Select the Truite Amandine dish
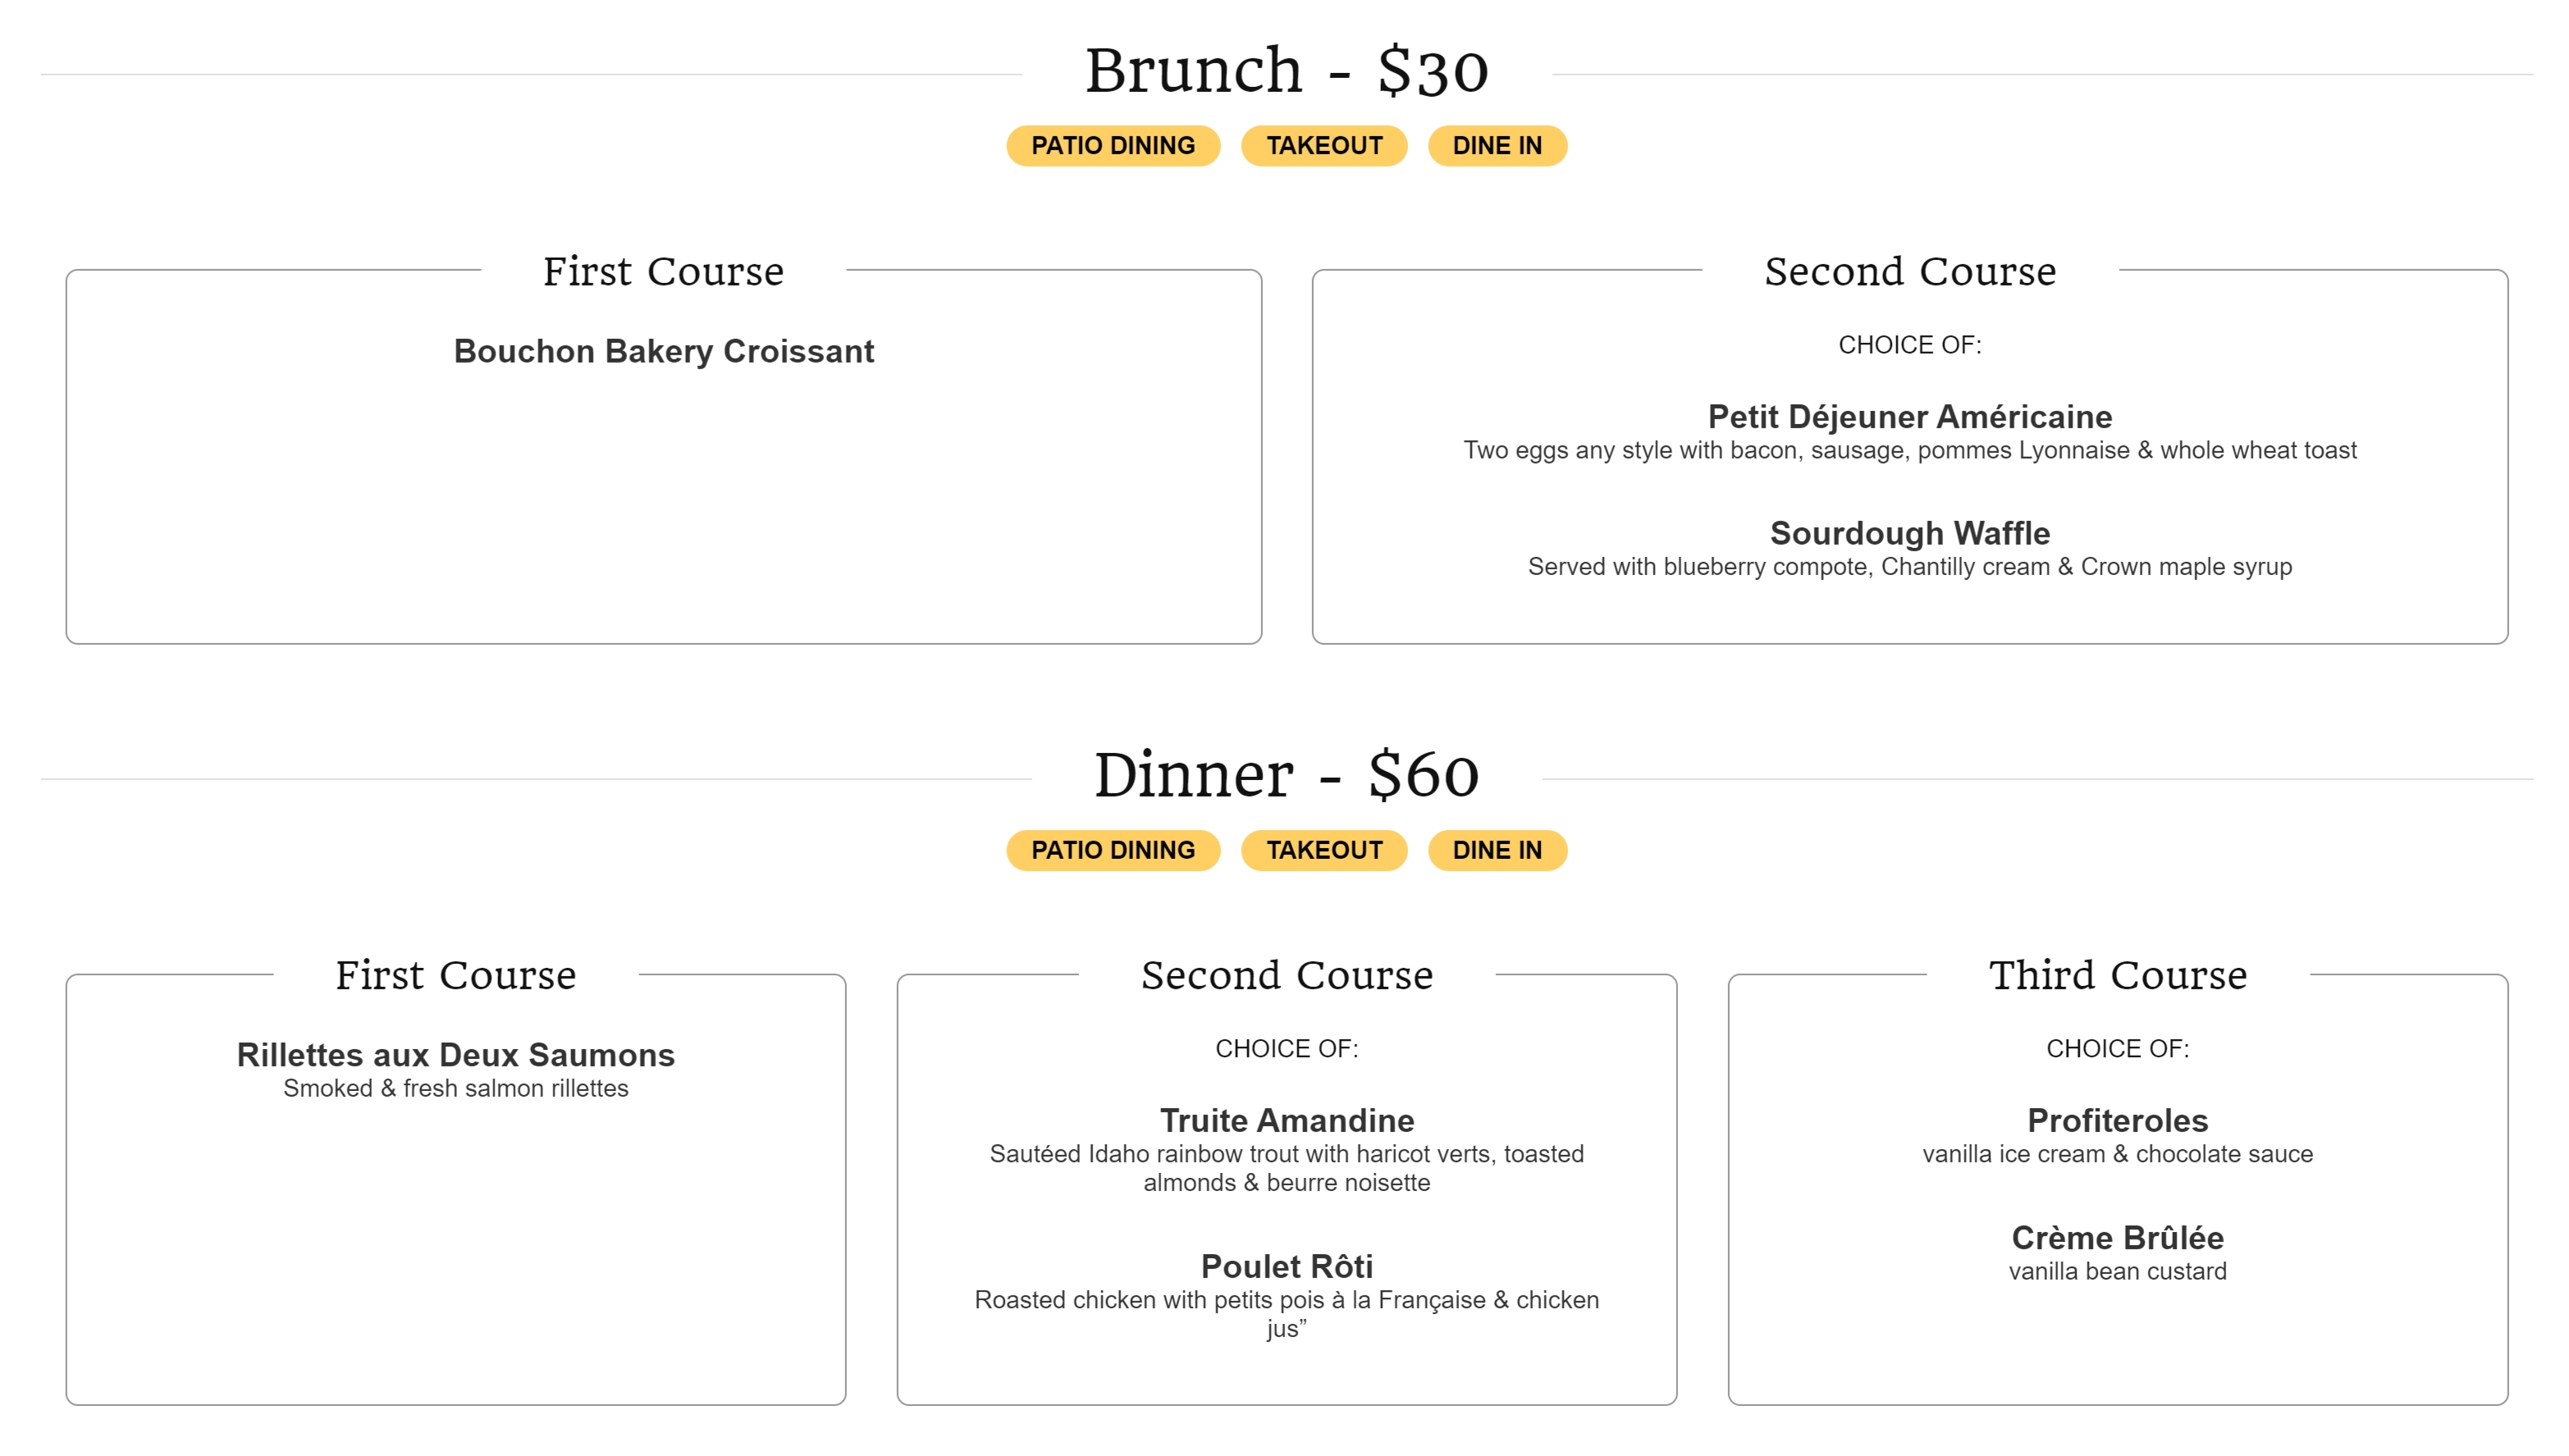Screen dimensions: 2569x1456 [x=1286, y=1120]
